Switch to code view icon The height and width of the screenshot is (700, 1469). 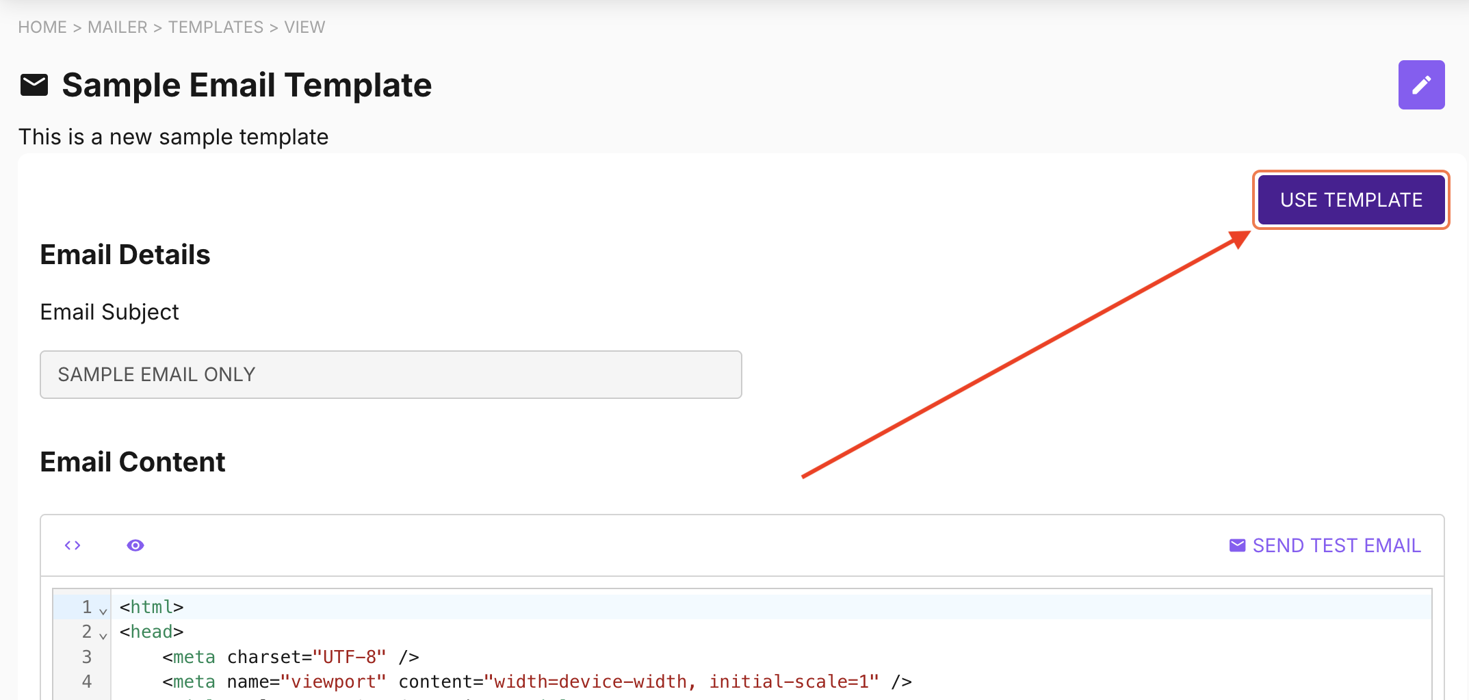click(73, 545)
